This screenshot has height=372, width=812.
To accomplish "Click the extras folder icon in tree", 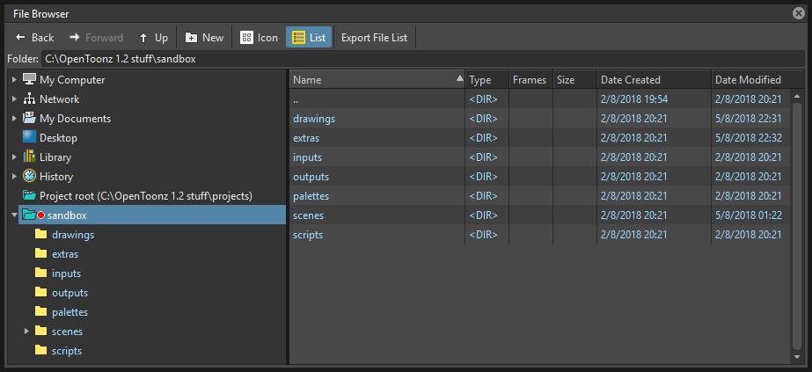I will (41, 254).
